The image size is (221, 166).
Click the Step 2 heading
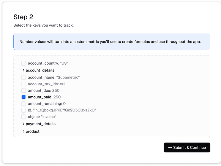point(23,17)
